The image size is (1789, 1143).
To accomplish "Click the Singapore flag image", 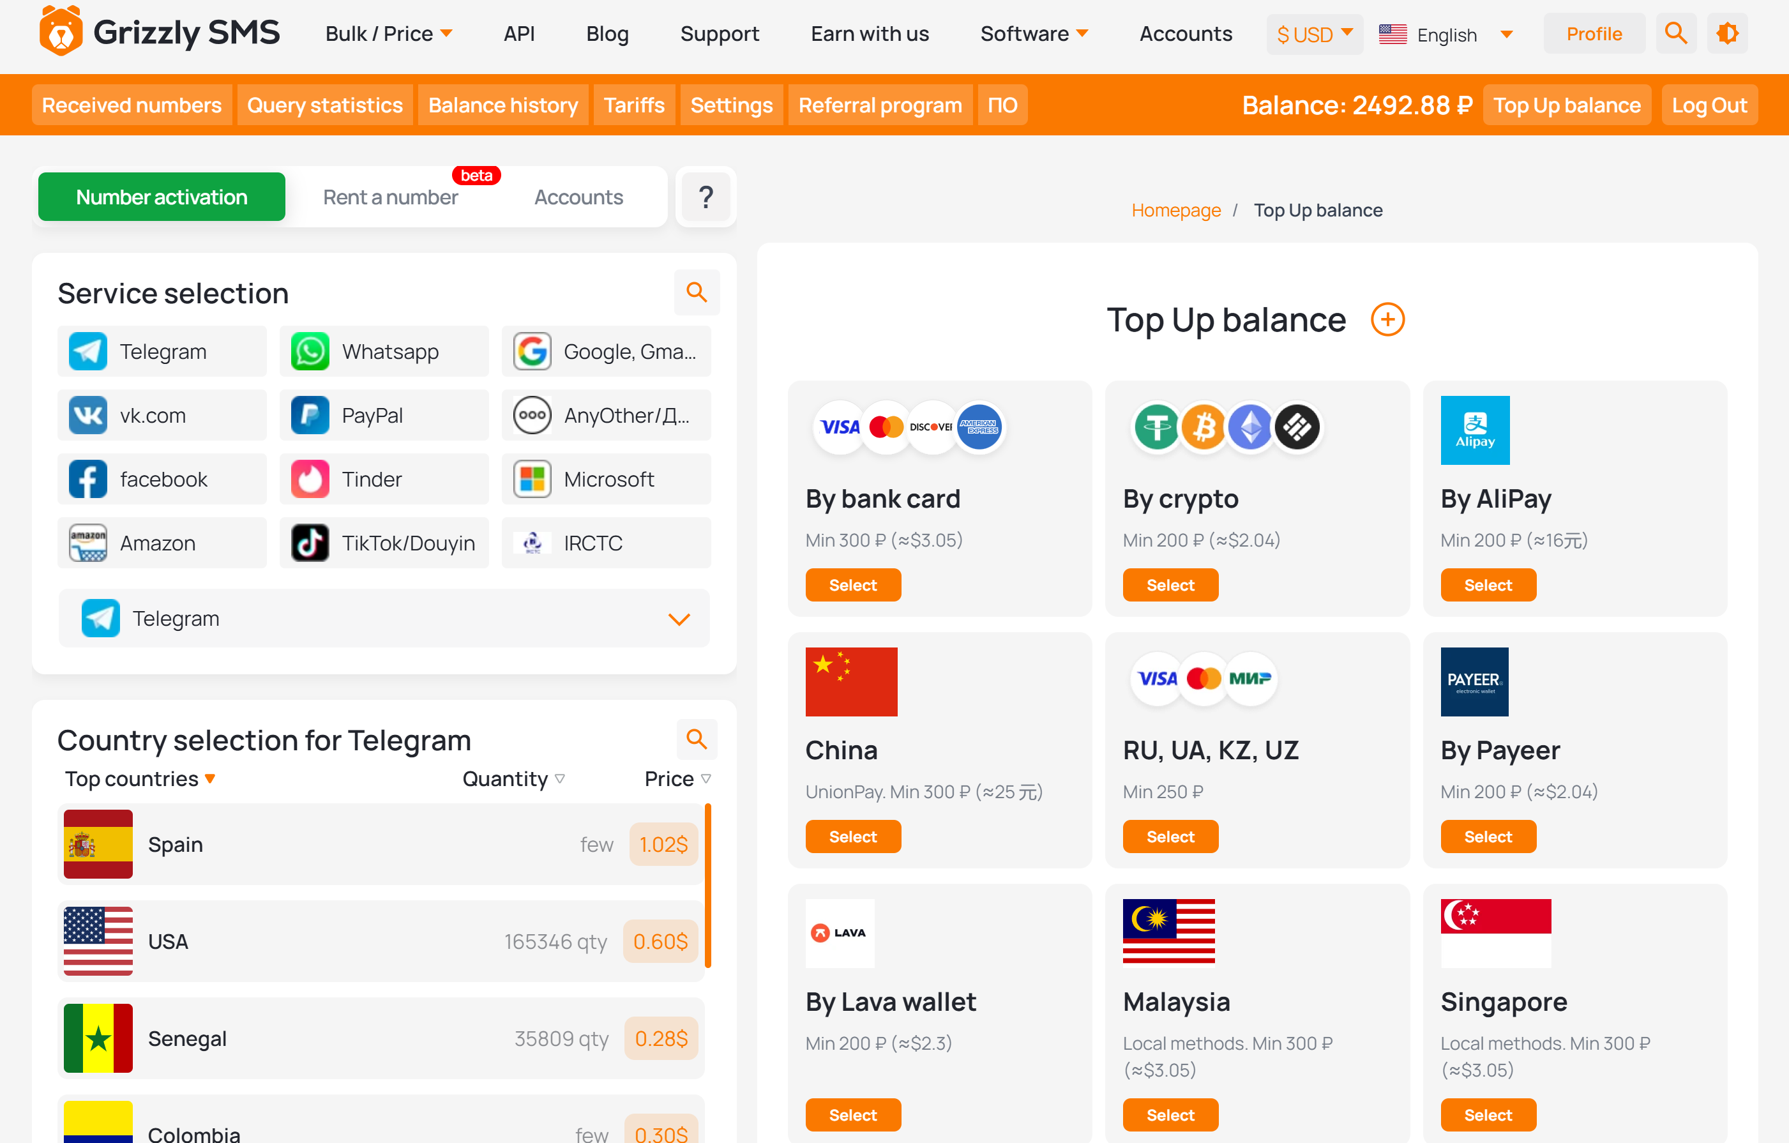I will pos(1495,934).
